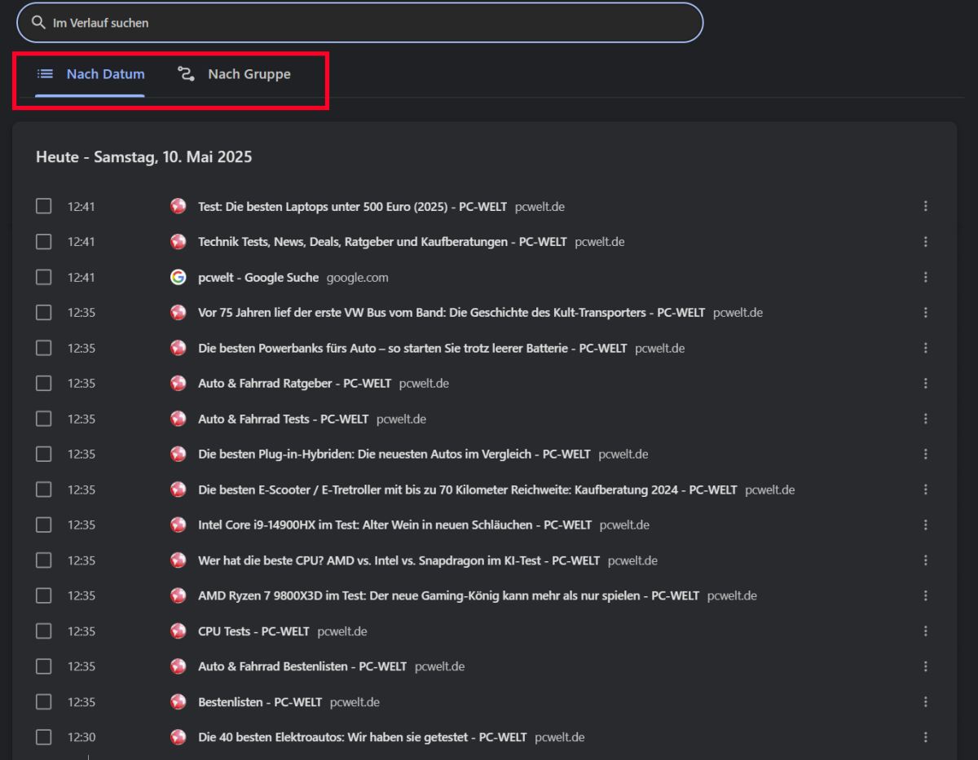
Task: Open Technik Tests, News, Deals, Ratgeber link
Action: coord(382,242)
